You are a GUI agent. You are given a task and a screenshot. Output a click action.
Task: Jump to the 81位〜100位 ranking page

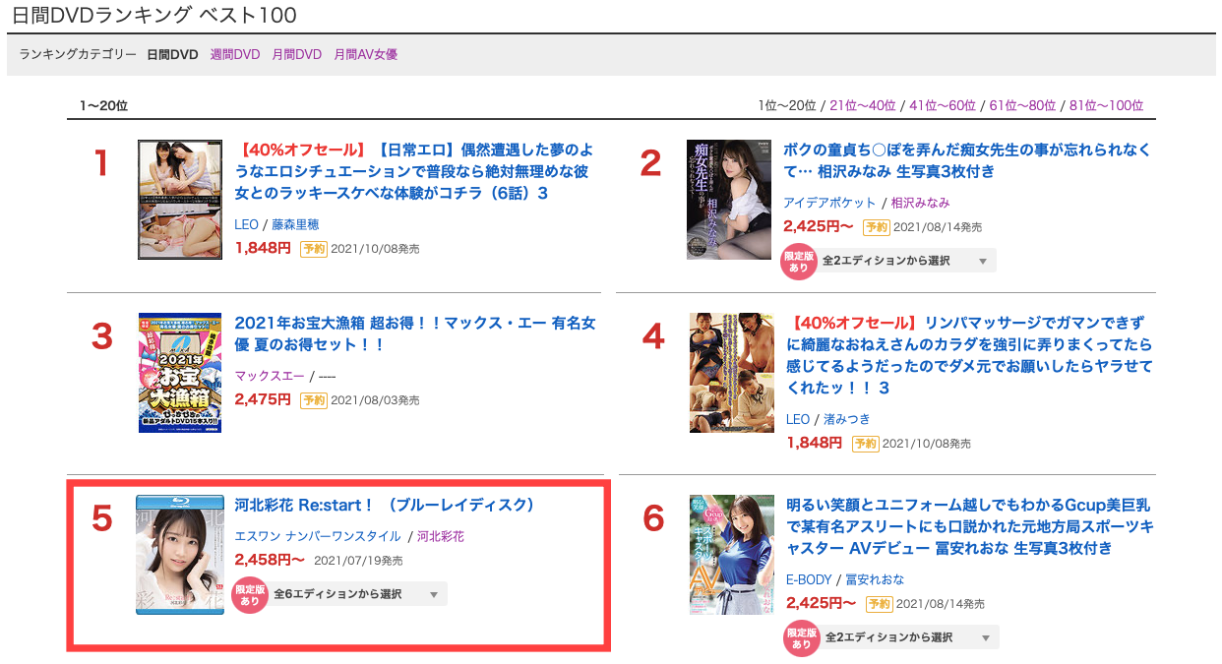click(1106, 106)
